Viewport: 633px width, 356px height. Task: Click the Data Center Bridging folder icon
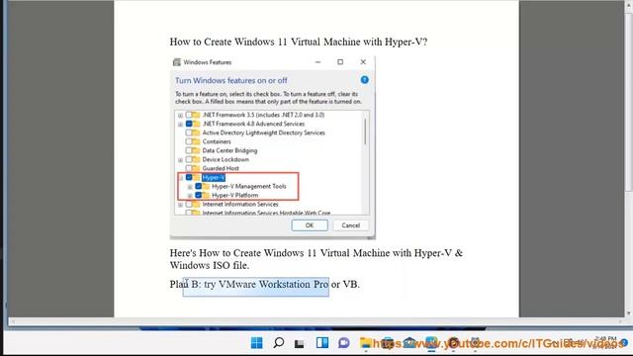(x=196, y=150)
